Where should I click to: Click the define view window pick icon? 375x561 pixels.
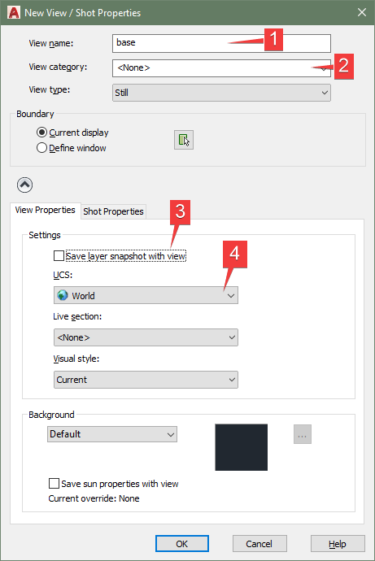click(184, 140)
